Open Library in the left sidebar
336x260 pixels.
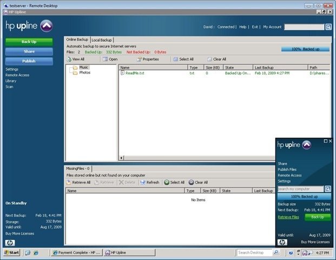pos(11,81)
